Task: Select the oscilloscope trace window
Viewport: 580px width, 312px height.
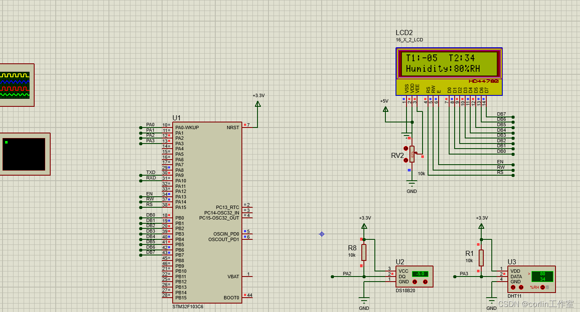Action: [13, 84]
